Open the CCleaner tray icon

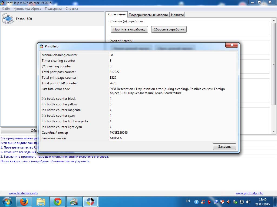[x=203, y=202]
